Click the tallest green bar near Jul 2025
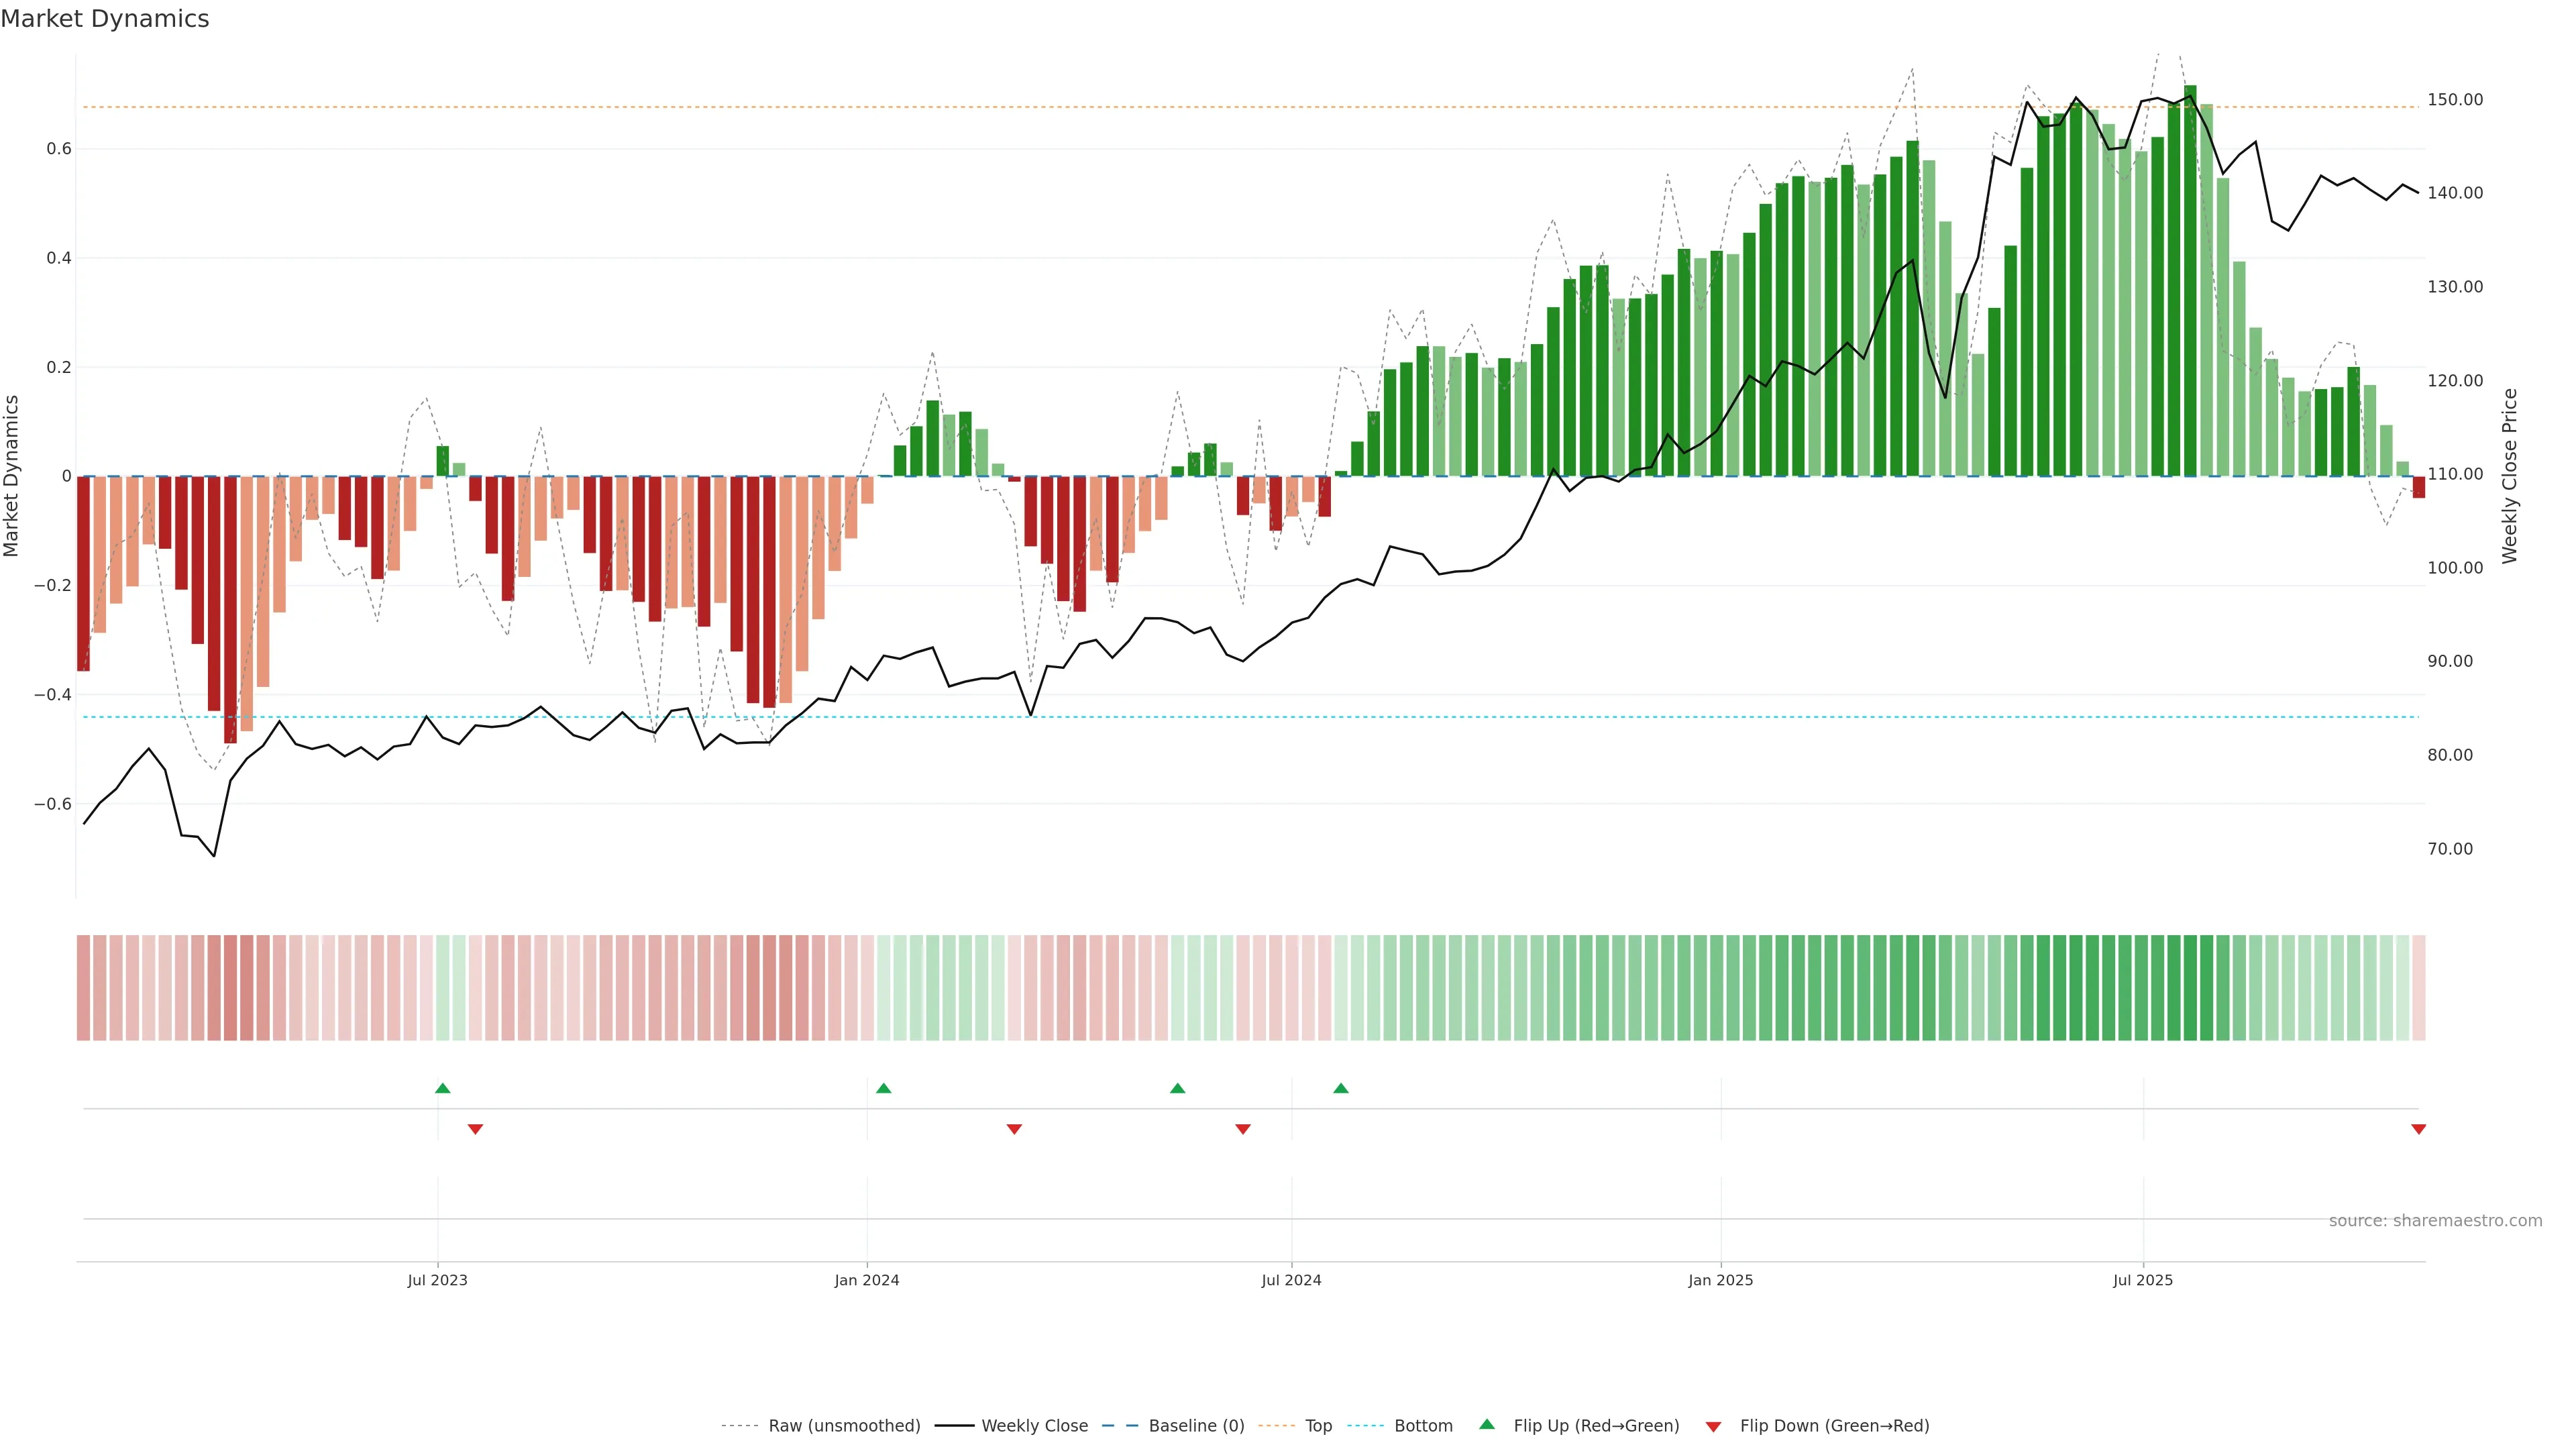This screenshot has height=1449, width=2576. coord(2190,280)
